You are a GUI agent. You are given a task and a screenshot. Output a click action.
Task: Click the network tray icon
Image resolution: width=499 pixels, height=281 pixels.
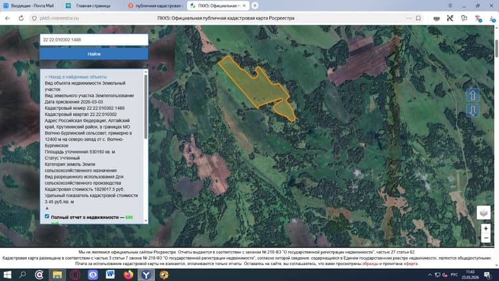(x=438, y=274)
